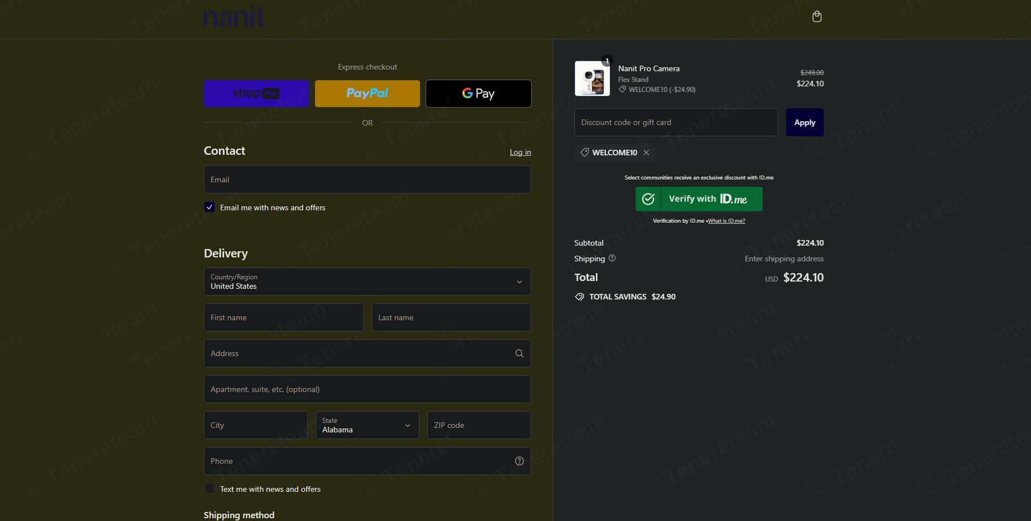Click the ID.me checkmark badge icon
Image resolution: width=1031 pixels, height=521 pixels.
pyautogui.click(x=648, y=199)
